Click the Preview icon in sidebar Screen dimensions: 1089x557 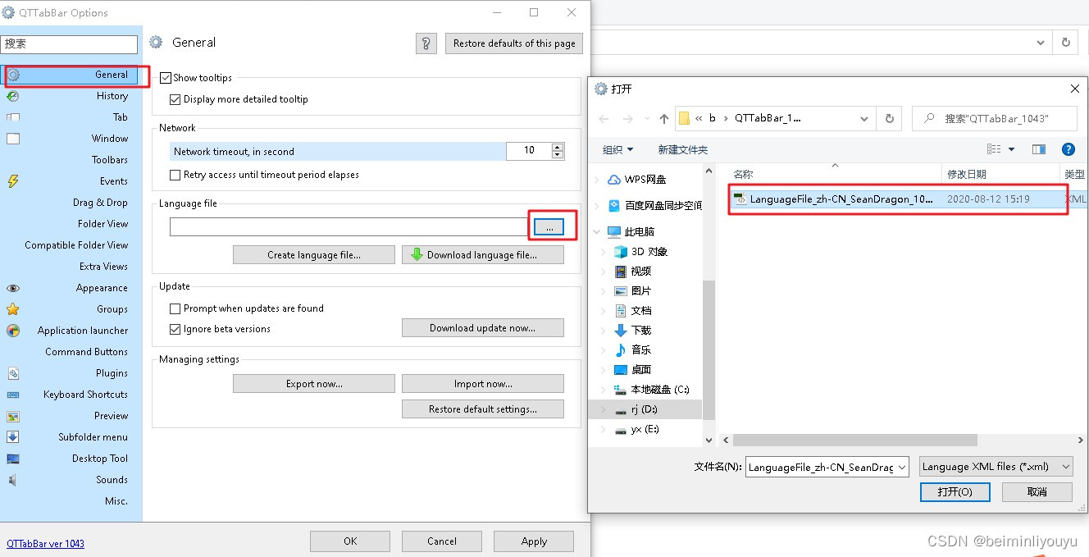(13, 416)
